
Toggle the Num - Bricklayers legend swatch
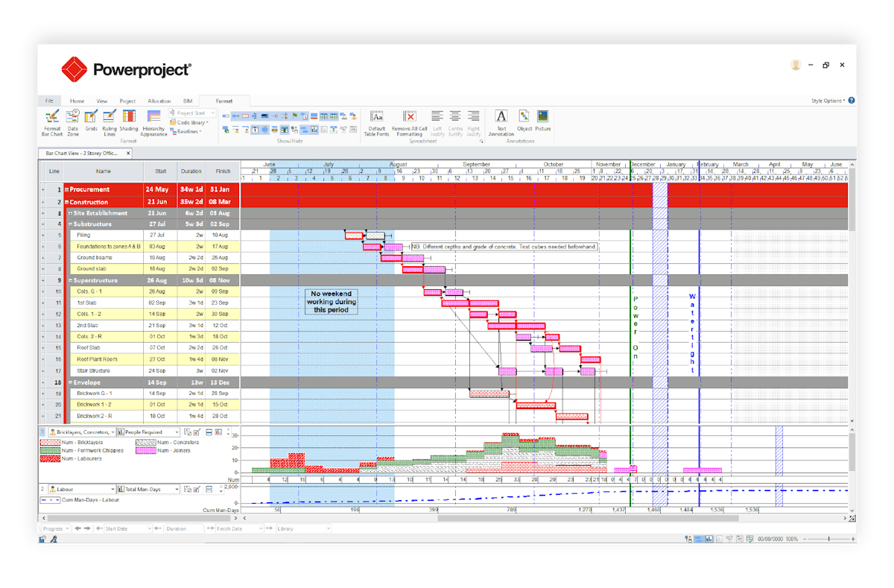[x=51, y=443]
